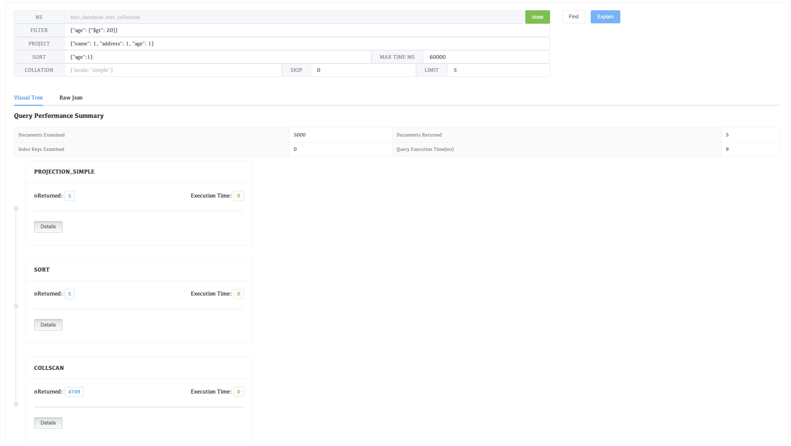The height and width of the screenshot is (446, 791).
Task: Show Details for COLLSCAN stage
Action: coord(48,423)
